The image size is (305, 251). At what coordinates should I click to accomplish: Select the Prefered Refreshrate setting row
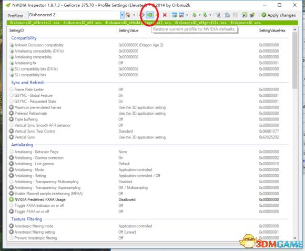[x=149, y=113]
